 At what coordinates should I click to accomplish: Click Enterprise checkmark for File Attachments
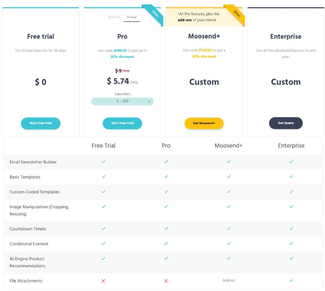(x=291, y=281)
